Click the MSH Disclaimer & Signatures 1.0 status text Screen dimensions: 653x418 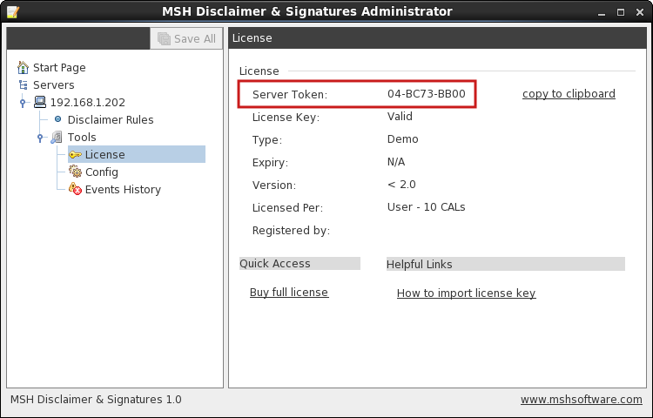[96, 399]
